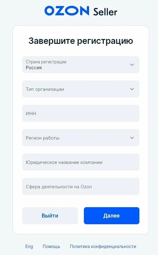Click the chevron arrow in Страна регистрации
Image resolution: width=158 pixels, height=255 pixels.
132,65
